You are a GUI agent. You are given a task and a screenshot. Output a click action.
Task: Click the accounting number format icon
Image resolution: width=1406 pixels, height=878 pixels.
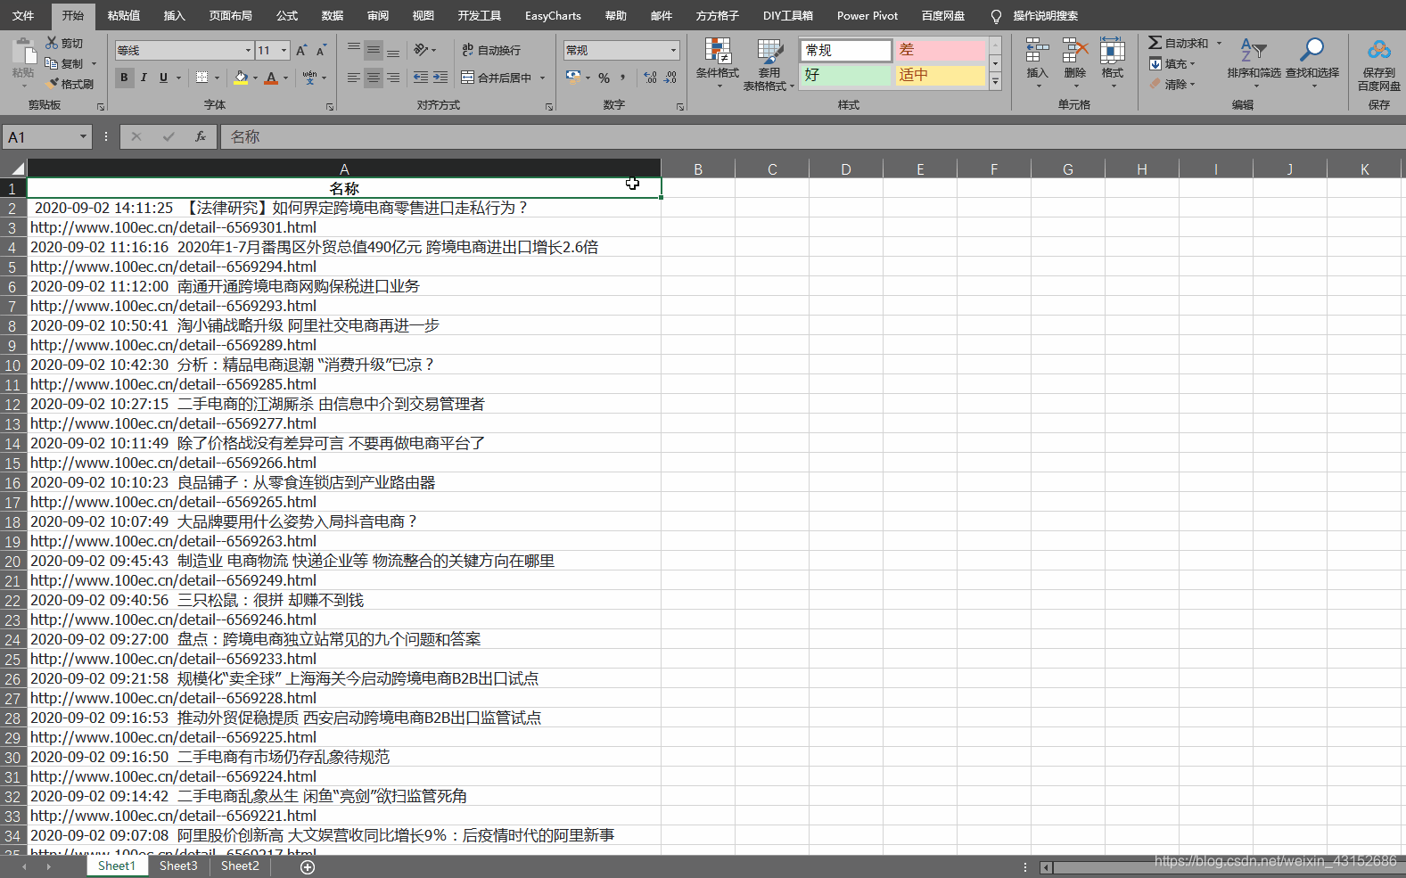573,78
